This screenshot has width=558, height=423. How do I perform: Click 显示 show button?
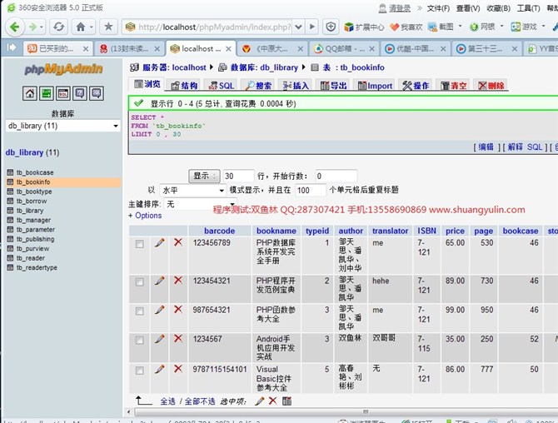point(204,176)
